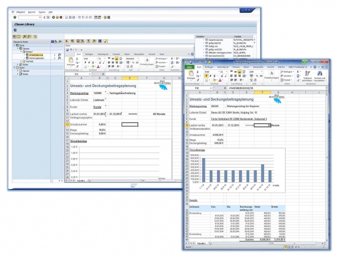Click the SAP toolbar Save icon

[47, 17]
